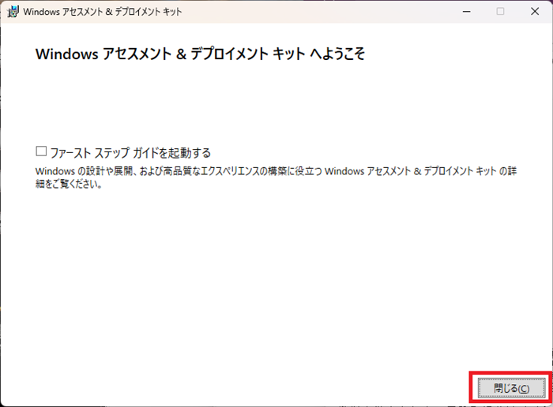Viewport: 553px width, 407px height.
Task: Click the grayed-out maximize window icon
Action: 500,12
